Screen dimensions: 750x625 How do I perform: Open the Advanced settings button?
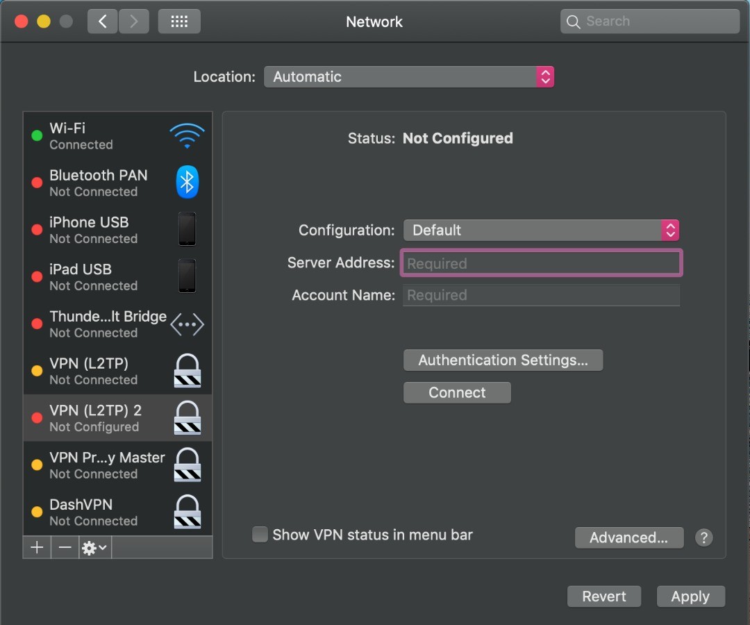(628, 537)
